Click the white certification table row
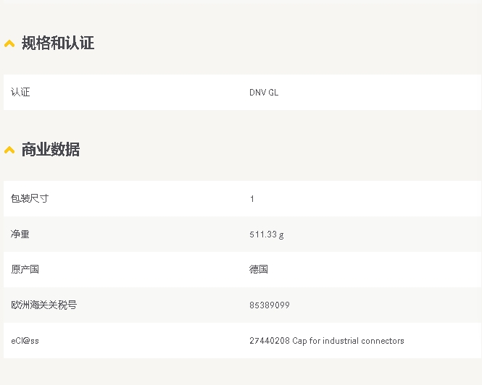The width and height of the screenshot is (482, 385). pos(145,93)
